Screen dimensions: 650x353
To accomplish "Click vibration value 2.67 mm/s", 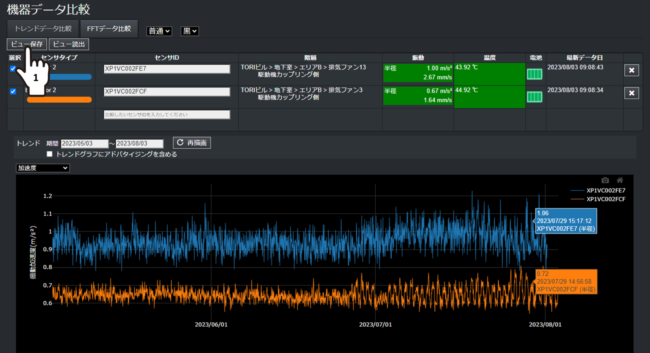I will [x=438, y=77].
